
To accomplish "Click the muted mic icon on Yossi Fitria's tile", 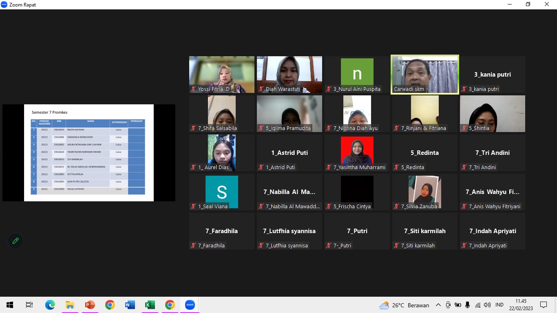I will (x=193, y=89).
